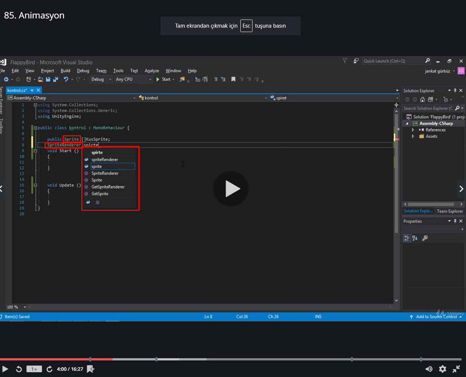
Task: Open the Analyze menu
Action: click(x=152, y=71)
